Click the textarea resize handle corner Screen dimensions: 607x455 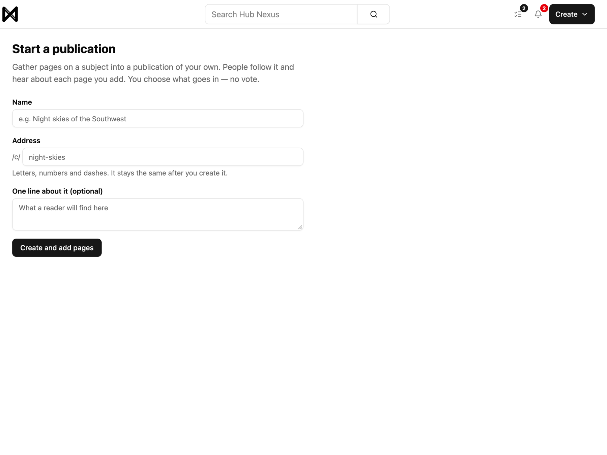point(300,227)
